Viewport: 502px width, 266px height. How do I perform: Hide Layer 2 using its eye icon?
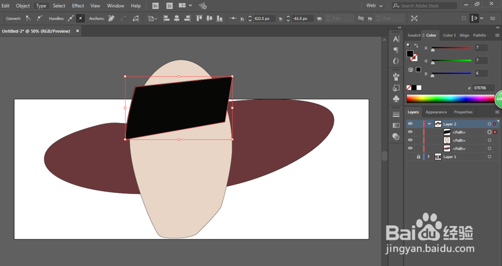pos(410,124)
